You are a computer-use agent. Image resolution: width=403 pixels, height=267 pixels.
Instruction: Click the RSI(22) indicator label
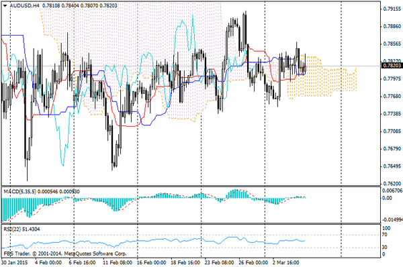pos(12,229)
